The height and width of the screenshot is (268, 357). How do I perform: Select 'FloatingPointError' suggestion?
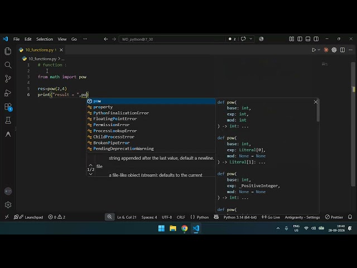[151, 119]
